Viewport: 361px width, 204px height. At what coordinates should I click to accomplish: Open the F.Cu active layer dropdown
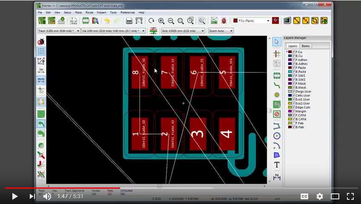click(251, 21)
